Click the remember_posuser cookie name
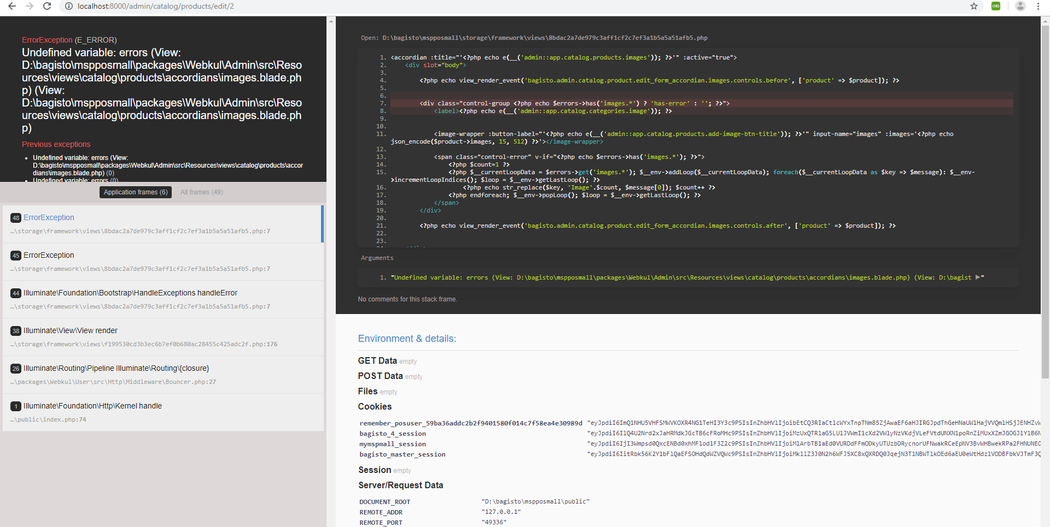Image resolution: width=1050 pixels, height=527 pixels. click(471, 423)
